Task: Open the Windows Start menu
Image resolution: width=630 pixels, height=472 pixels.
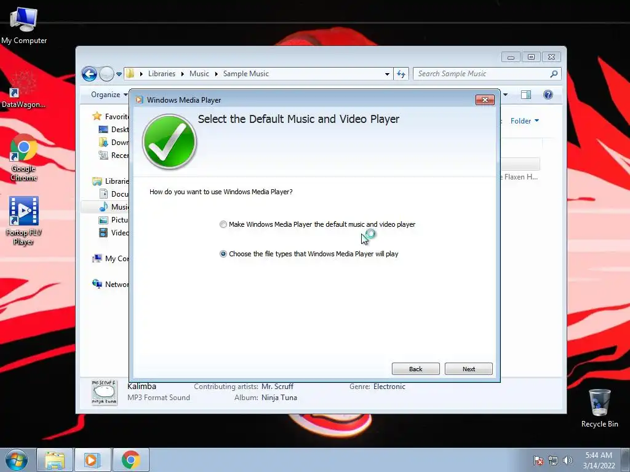Action: pos(17,460)
